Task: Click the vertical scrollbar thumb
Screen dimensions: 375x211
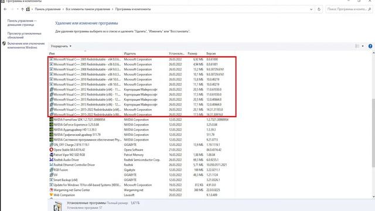Action: coord(373,133)
